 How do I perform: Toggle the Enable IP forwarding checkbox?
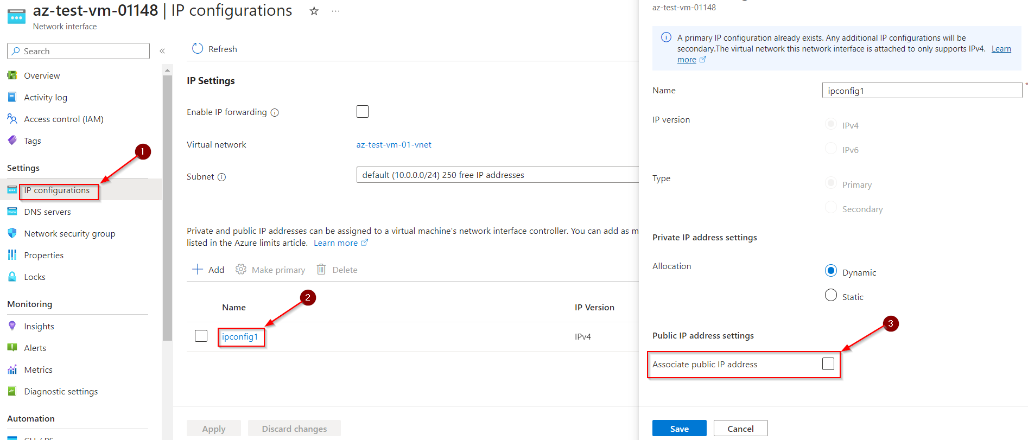[363, 111]
